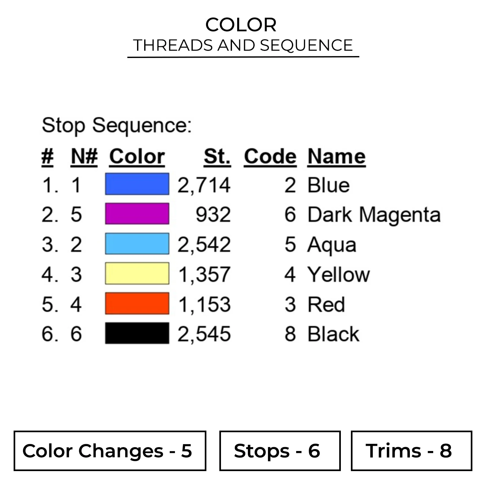Click the Dark Magenta thread name
This screenshot has height=486, width=486.
(374, 214)
